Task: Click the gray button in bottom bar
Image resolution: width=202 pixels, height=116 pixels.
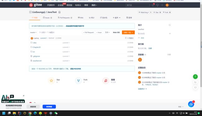Action: [33, 107]
